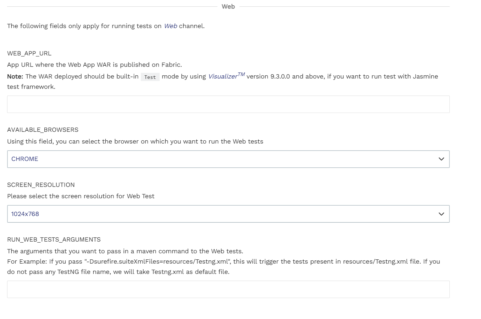This screenshot has height=319, width=481.
Task: Click the WEB_APP_URL field label
Action: point(29,53)
